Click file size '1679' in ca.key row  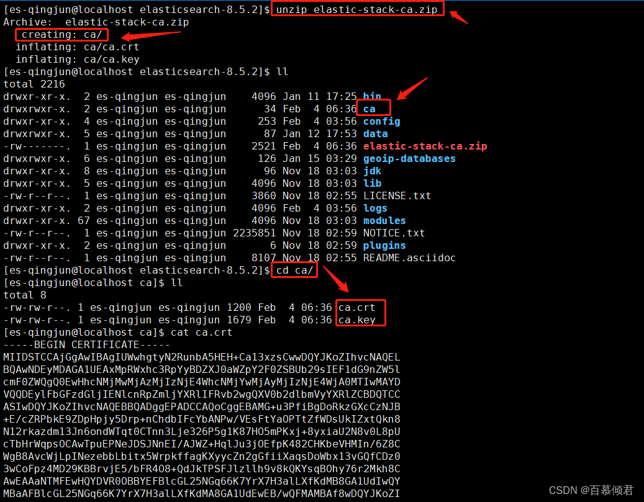(x=238, y=320)
